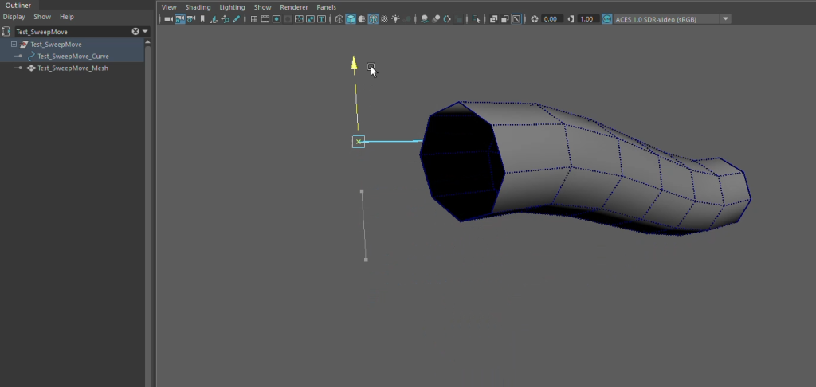The width and height of the screenshot is (816, 387).
Task: Open the Outliner search filter dropdown arrow
Action: pyautogui.click(x=145, y=31)
